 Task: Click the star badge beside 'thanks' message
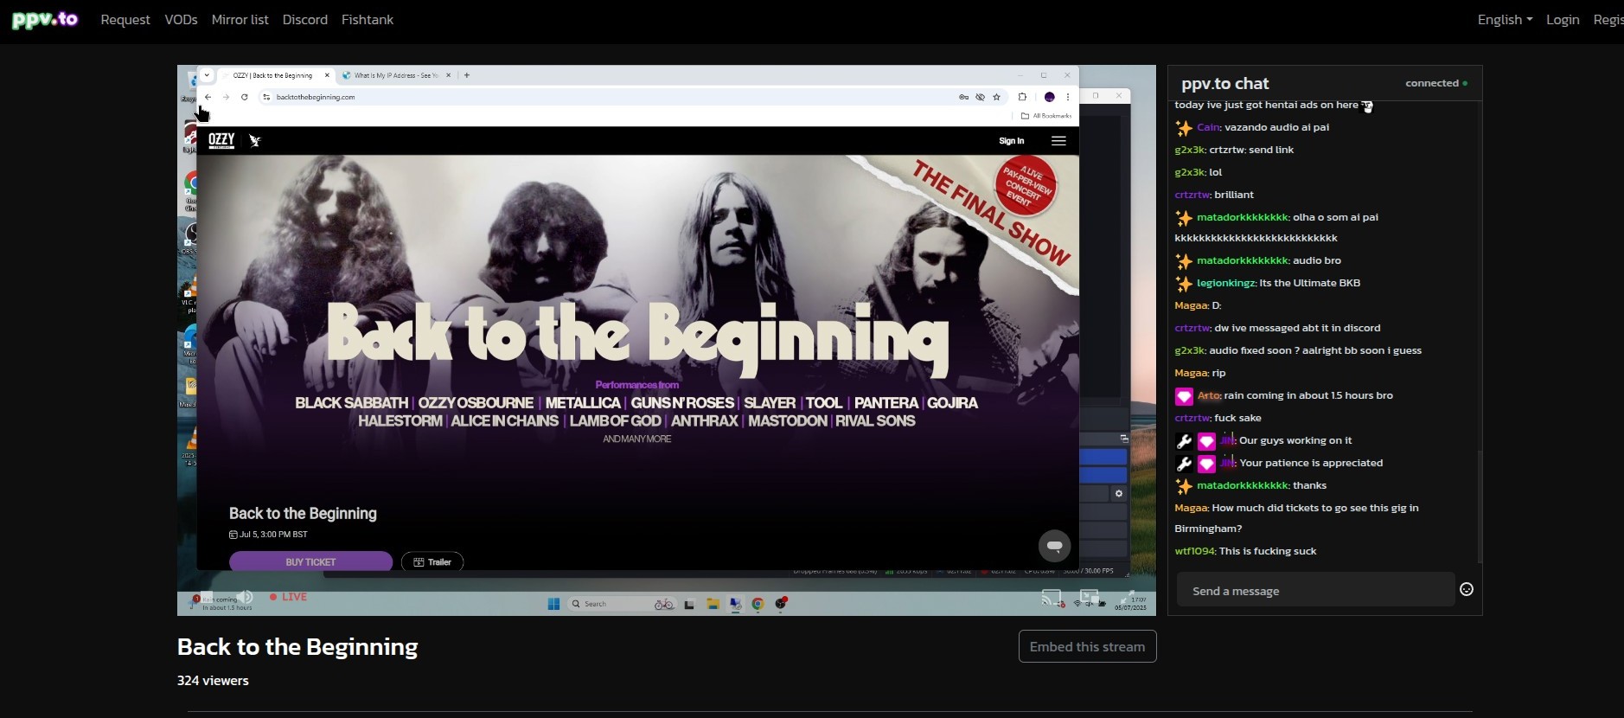1184,486
